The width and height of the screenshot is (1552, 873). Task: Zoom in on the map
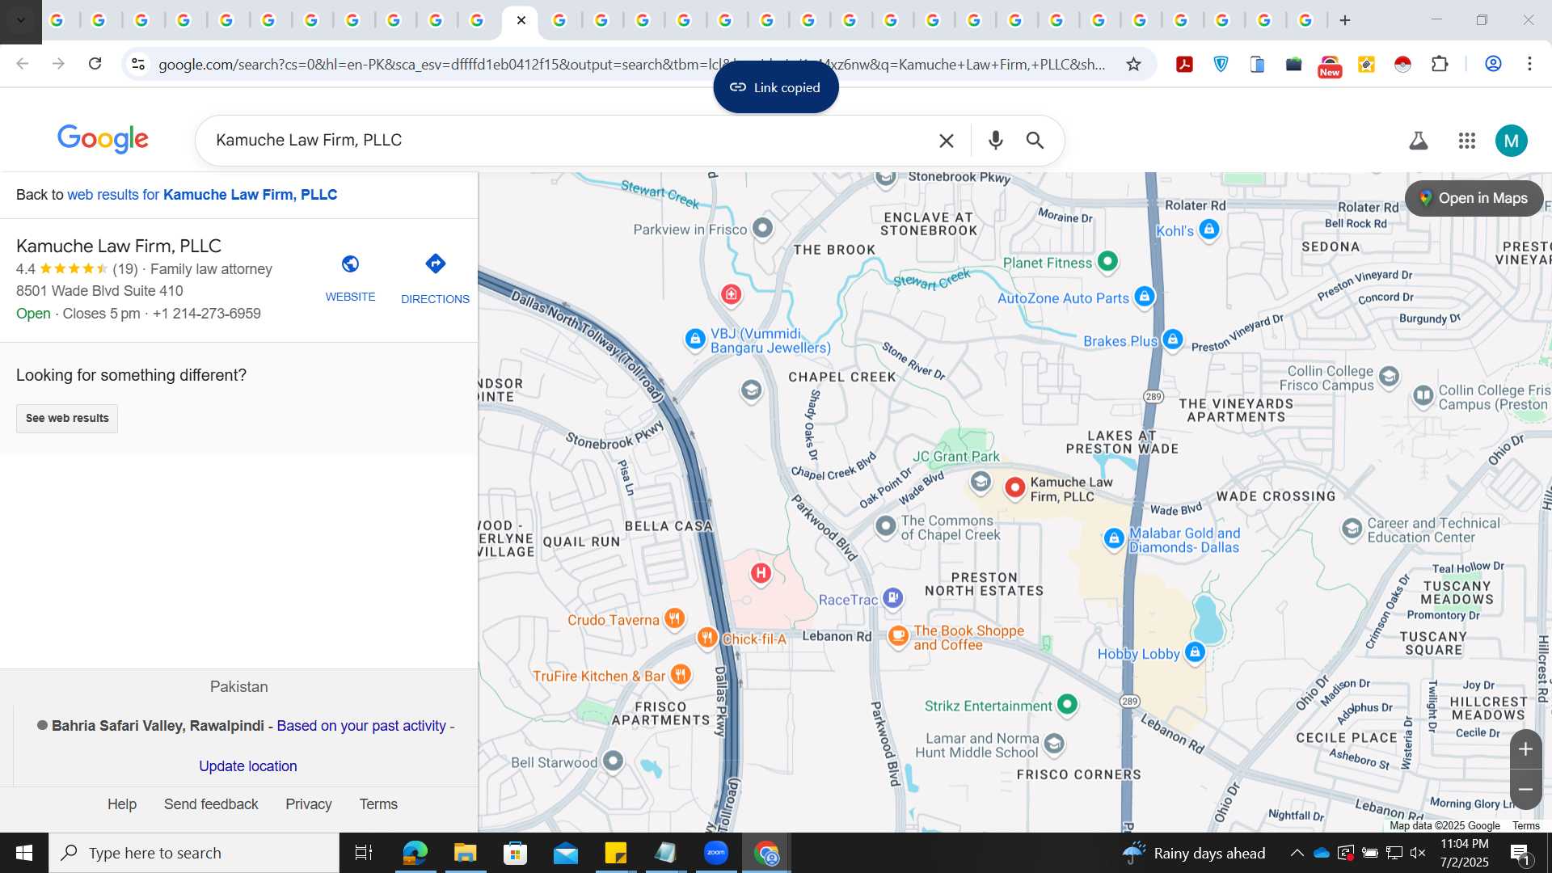pyautogui.click(x=1525, y=749)
